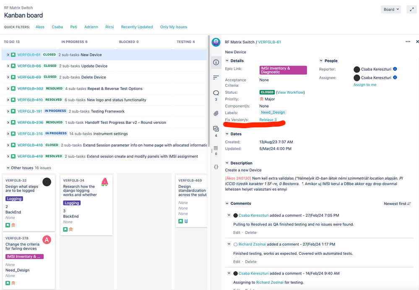Image resolution: width=419 pixels, height=290 pixels.
Task: Open the description section icon in sidebar
Action: [x=216, y=77]
